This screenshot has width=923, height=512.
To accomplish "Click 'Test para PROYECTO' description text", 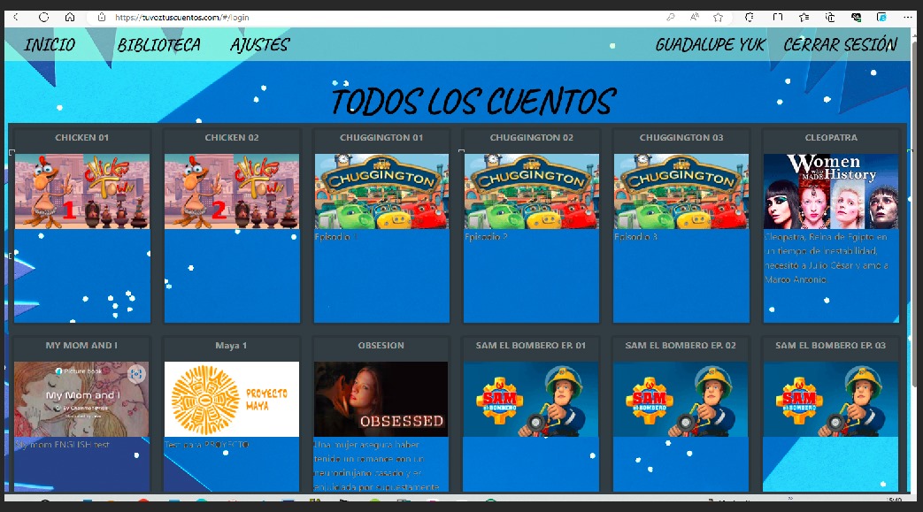I will point(206,445).
